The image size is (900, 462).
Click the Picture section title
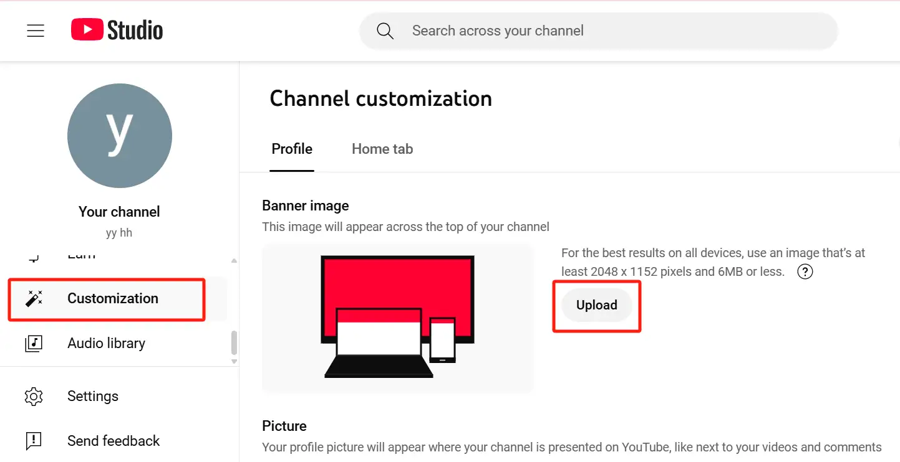284,426
